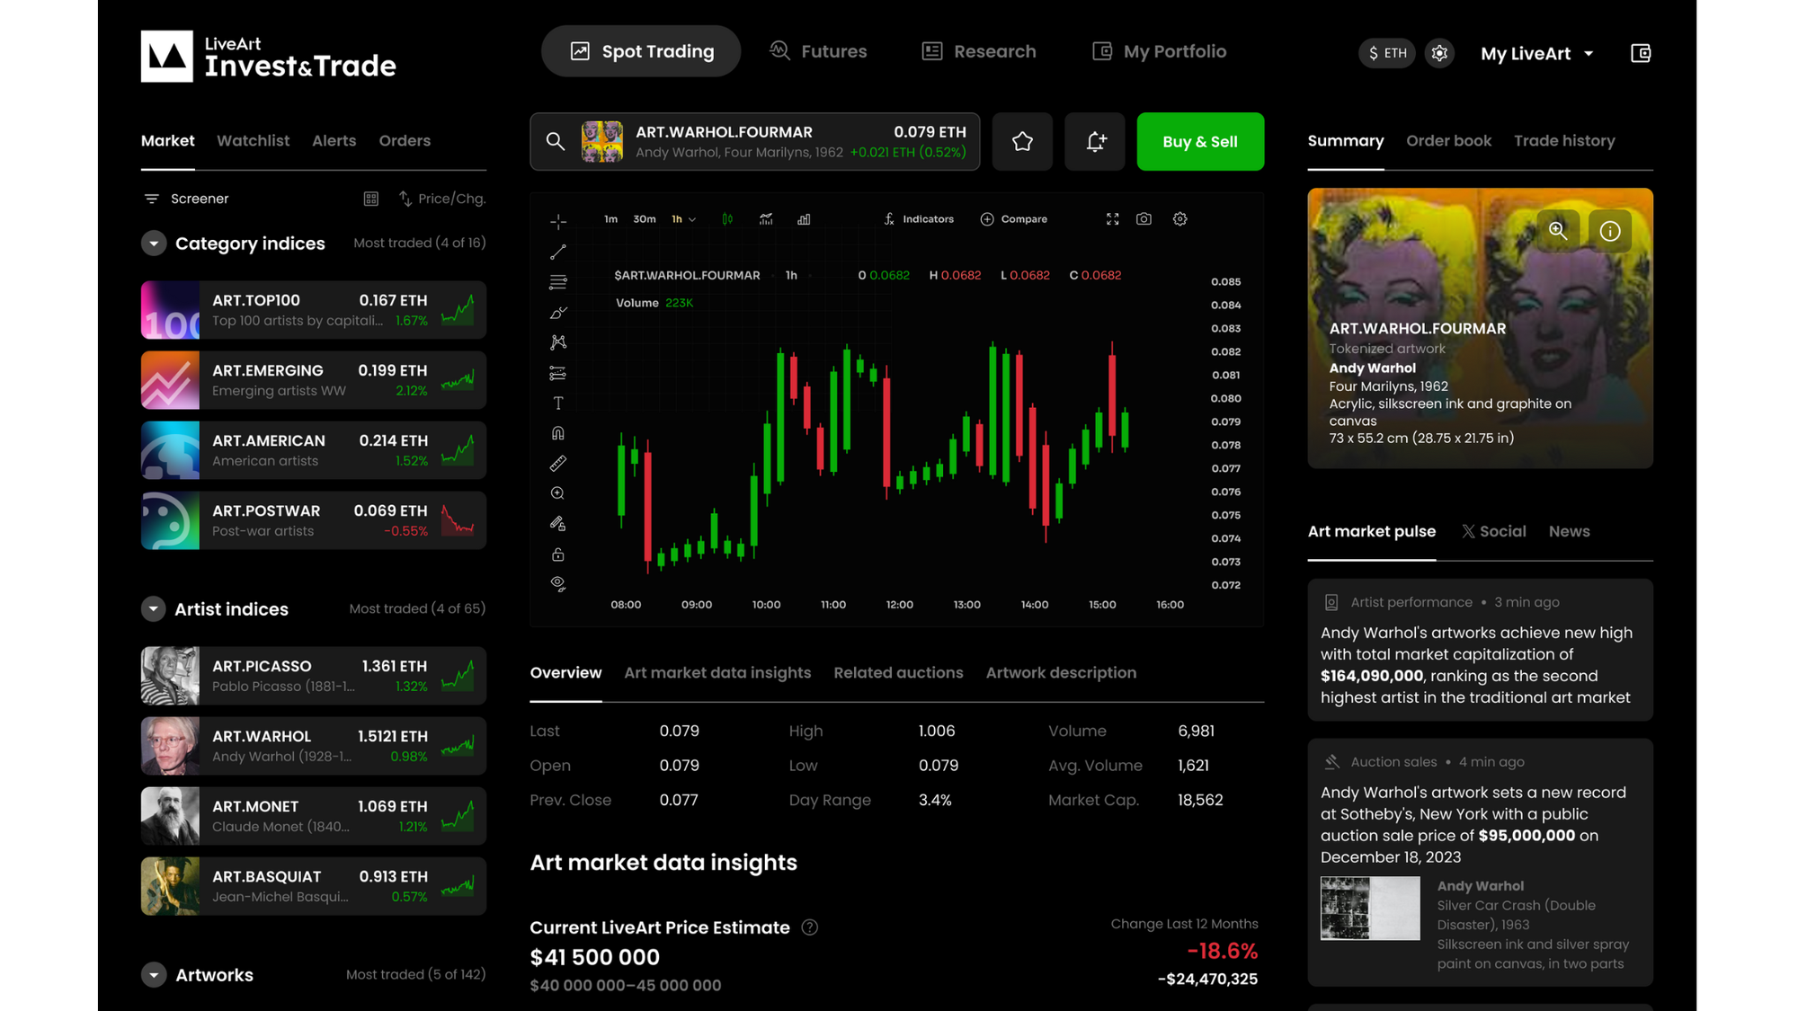
Task: Open the Compare button on chart
Action: (1014, 219)
